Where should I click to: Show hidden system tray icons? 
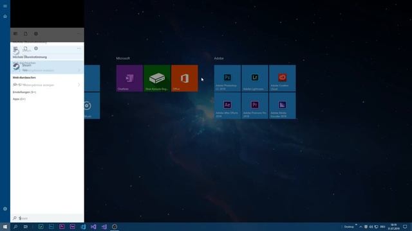(360, 227)
